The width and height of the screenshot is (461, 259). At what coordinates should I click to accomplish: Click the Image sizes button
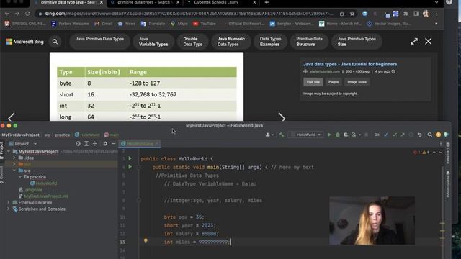coord(357,82)
